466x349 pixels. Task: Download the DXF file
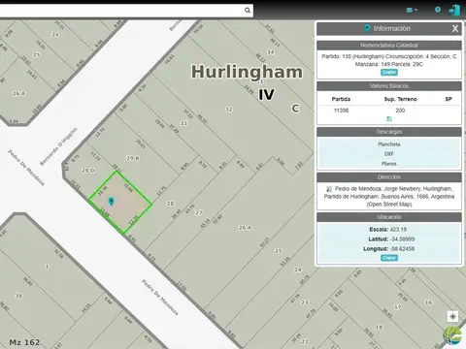[389, 154]
